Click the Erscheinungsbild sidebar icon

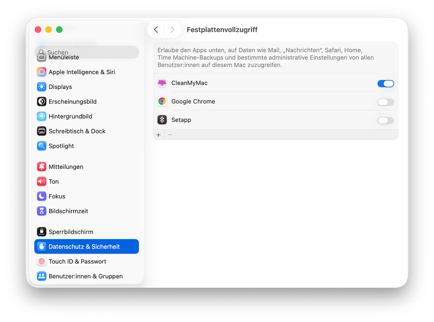click(x=42, y=102)
